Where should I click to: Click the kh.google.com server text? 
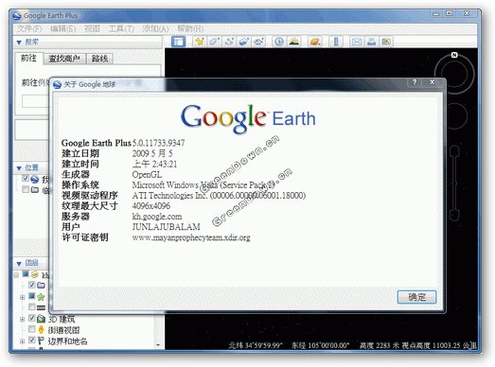(157, 217)
